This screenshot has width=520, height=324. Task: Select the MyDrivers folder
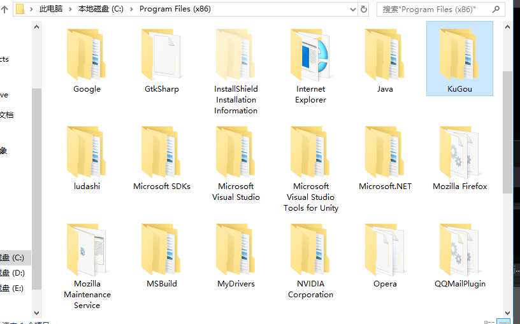tap(236, 256)
